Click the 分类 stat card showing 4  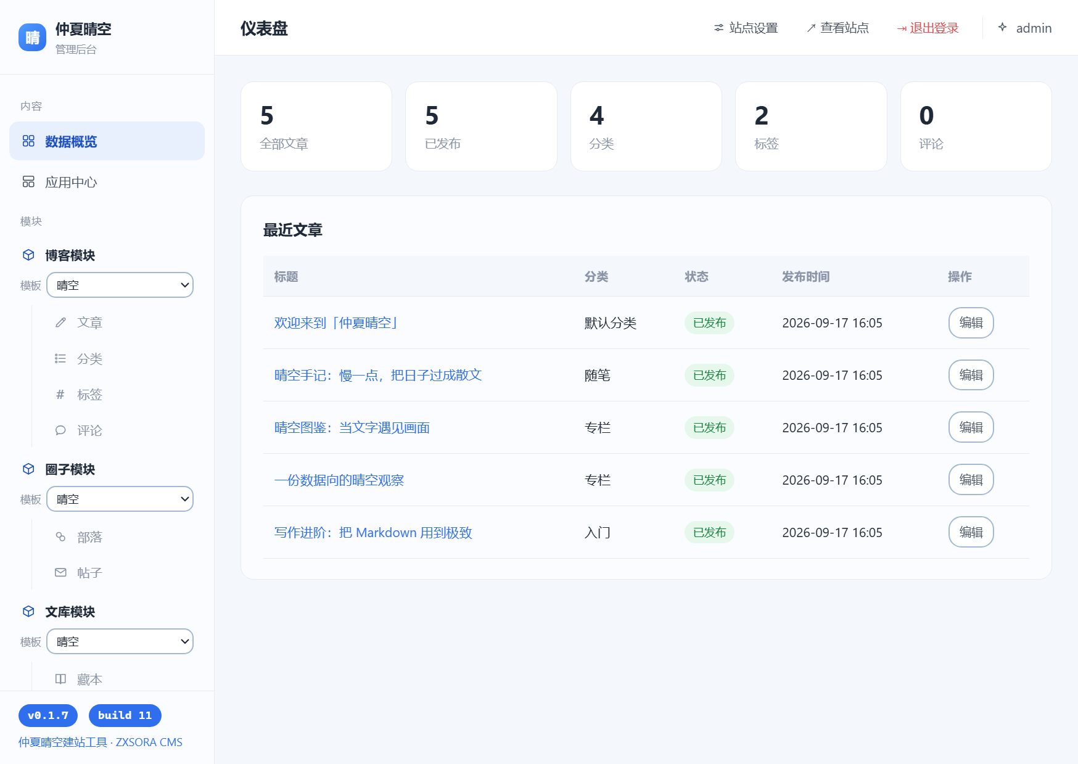point(646,126)
